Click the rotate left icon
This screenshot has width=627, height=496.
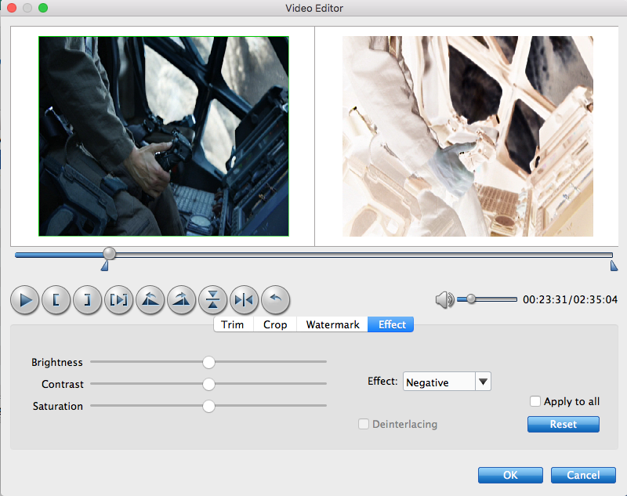click(x=150, y=299)
